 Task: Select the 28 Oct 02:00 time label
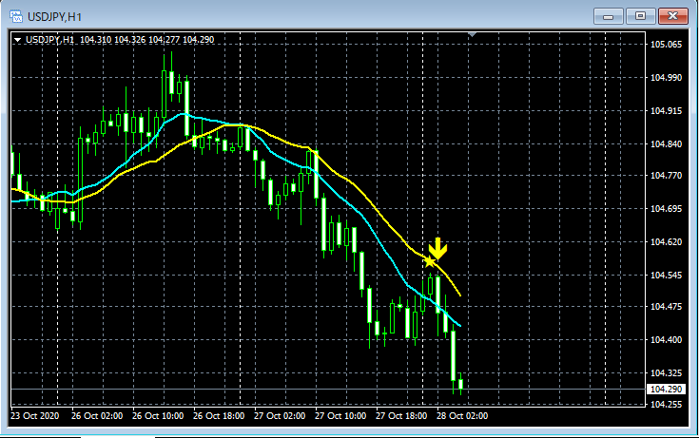point(462,416)
